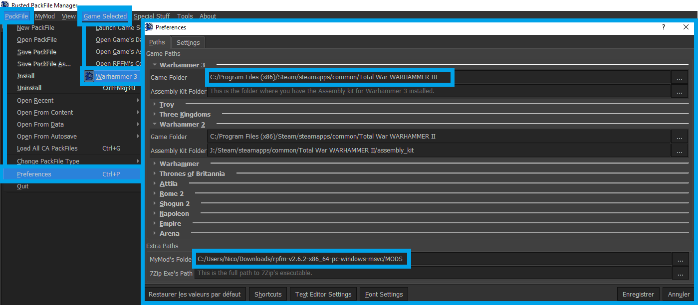Open the MyMod menu
Viewport: 698px width, 305px height.
[45, 16]
